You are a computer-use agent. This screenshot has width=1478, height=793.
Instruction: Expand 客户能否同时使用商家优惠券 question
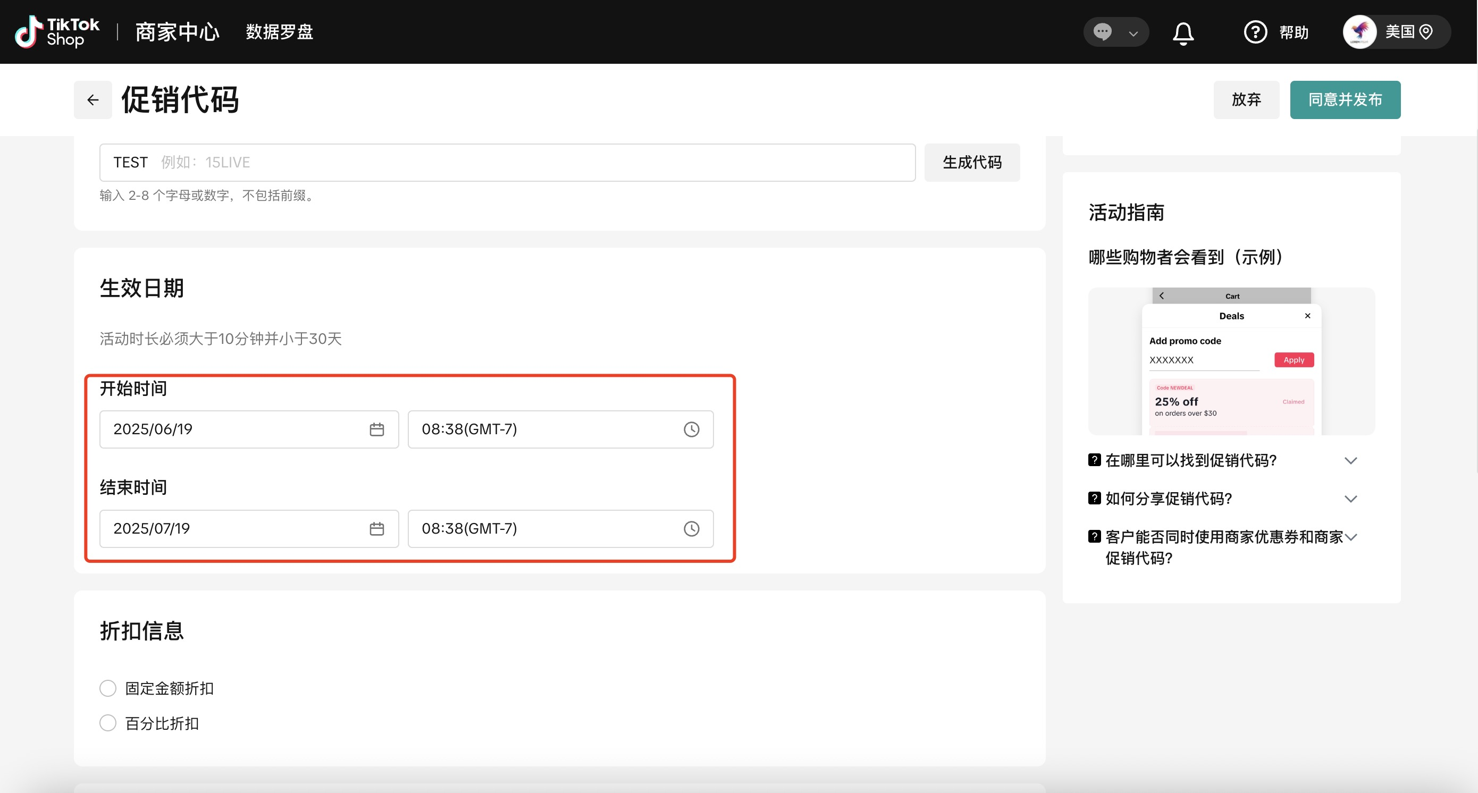[x=1350, y=537]
